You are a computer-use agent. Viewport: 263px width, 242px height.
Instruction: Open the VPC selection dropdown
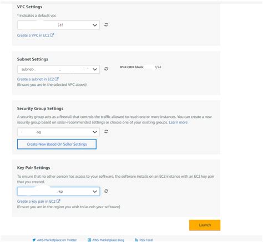58,25
